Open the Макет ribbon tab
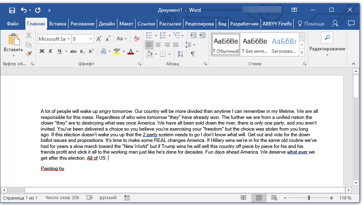This screenshot has width=363, height=206. (126, 24)
